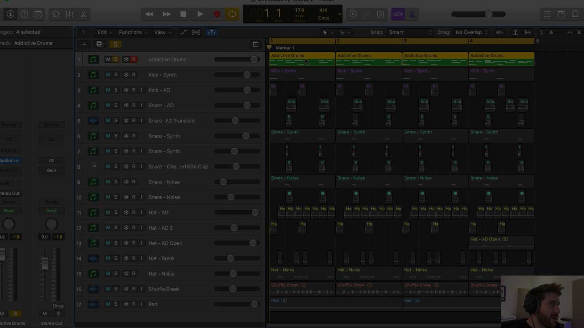Select the Hat - Noise track name

coord(162,274)
